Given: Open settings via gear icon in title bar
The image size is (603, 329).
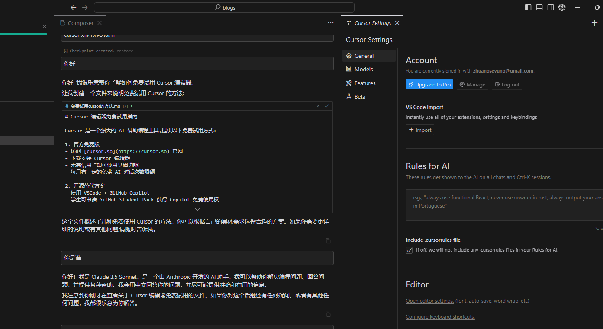Looking at the screenshot, I should point(561,7).
